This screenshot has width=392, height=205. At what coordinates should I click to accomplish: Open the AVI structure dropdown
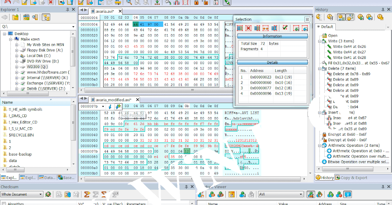click(301, 194)
